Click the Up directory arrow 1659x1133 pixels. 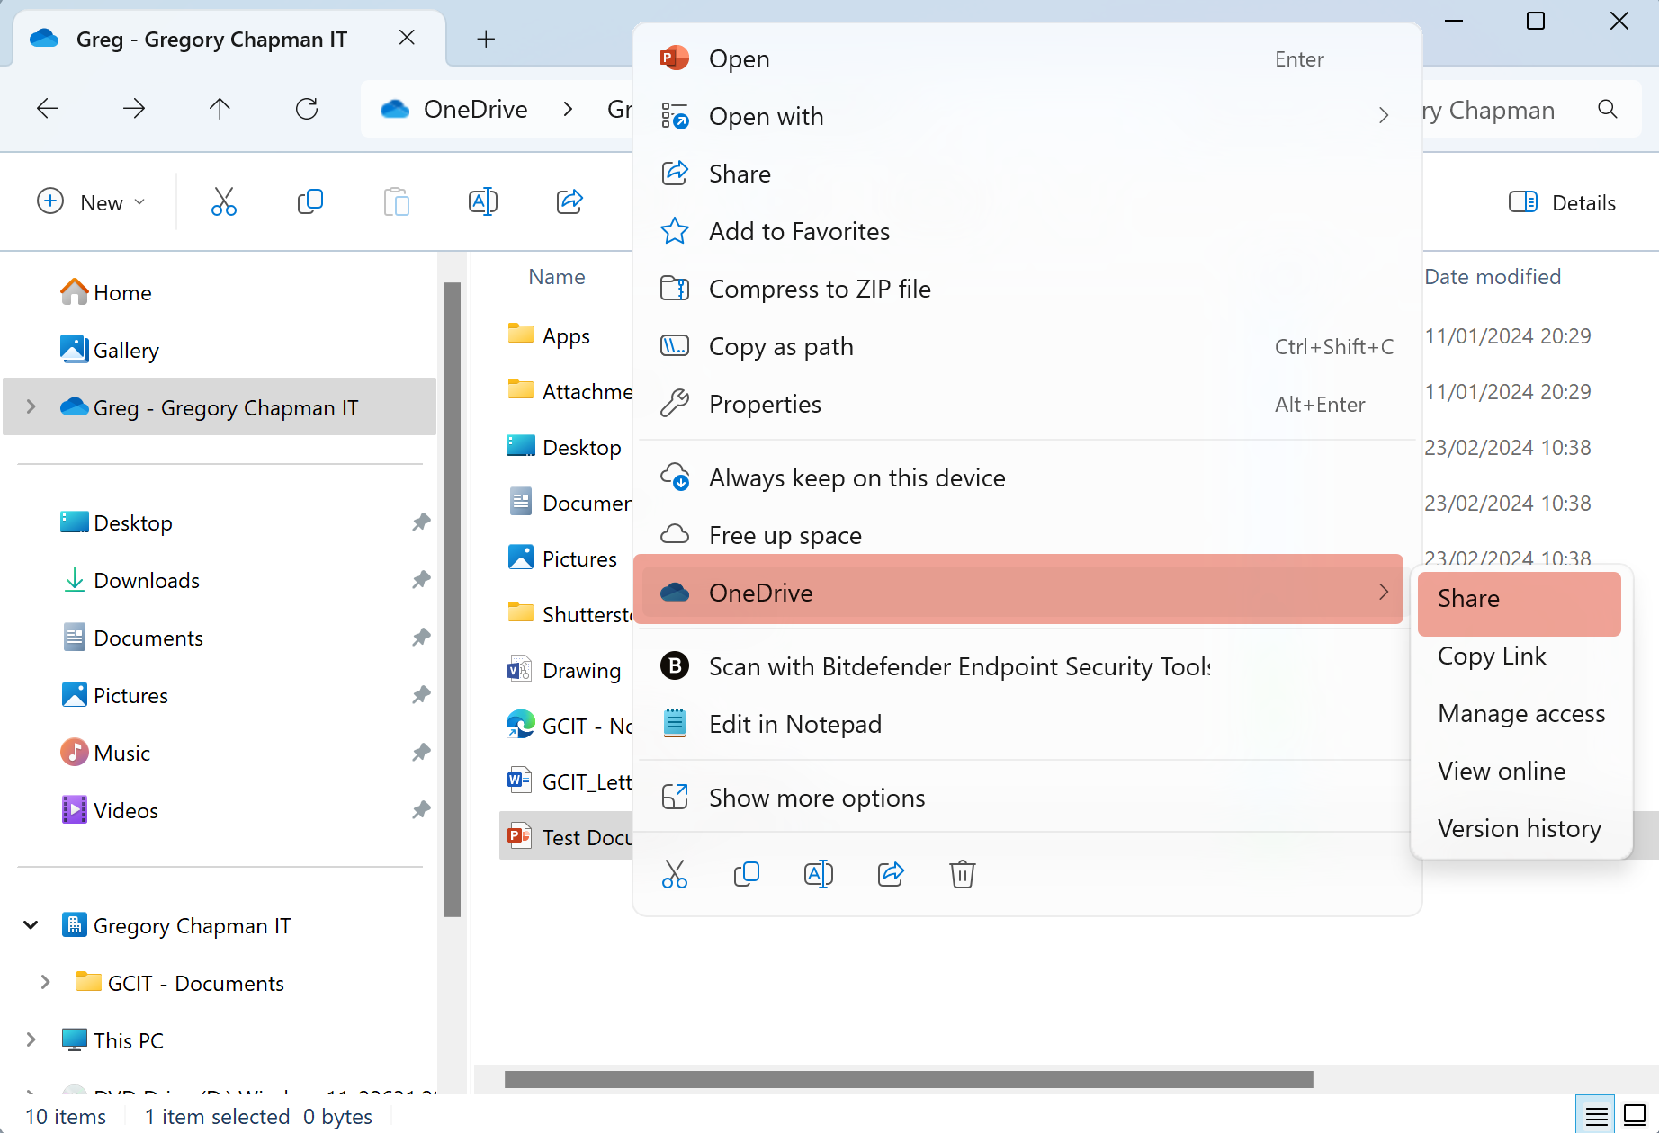pyautogui.click(x=220, y=110)
